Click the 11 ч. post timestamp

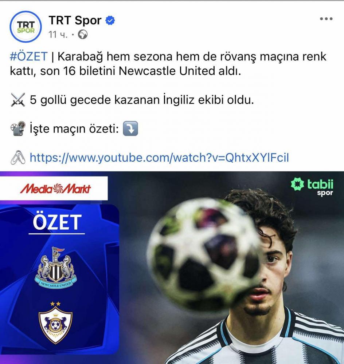(58, 35)
